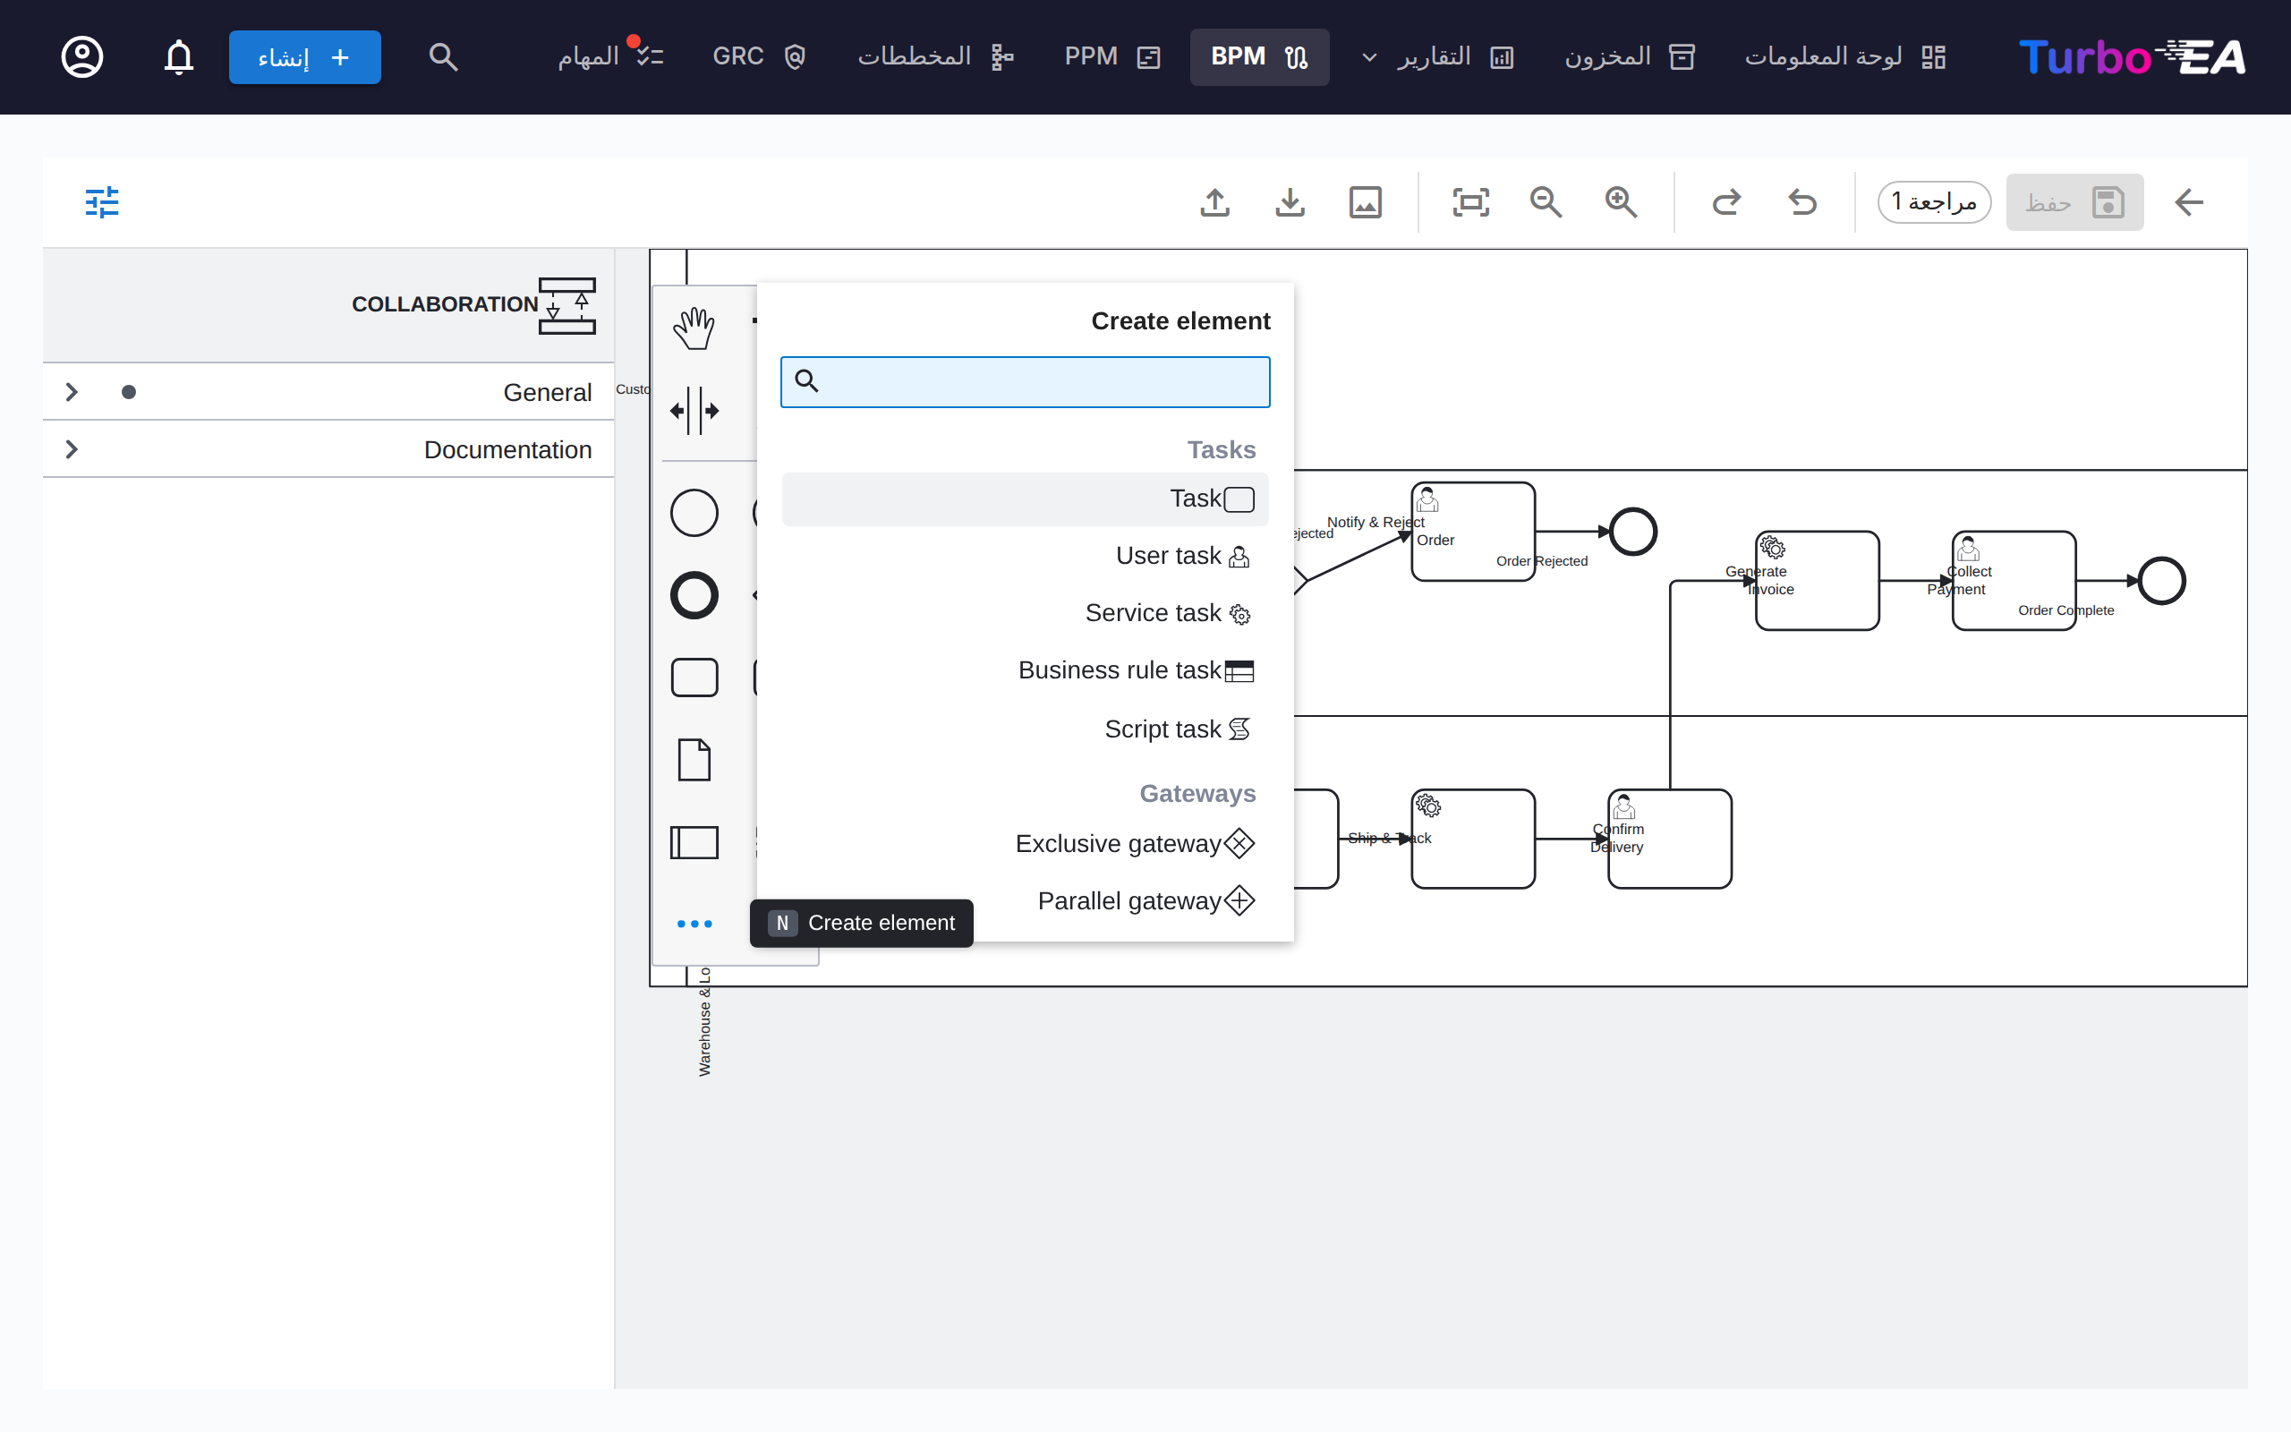Choose Script task from the list
The width and height of the screenshot is (2291, 1432).
(1025, 729)
